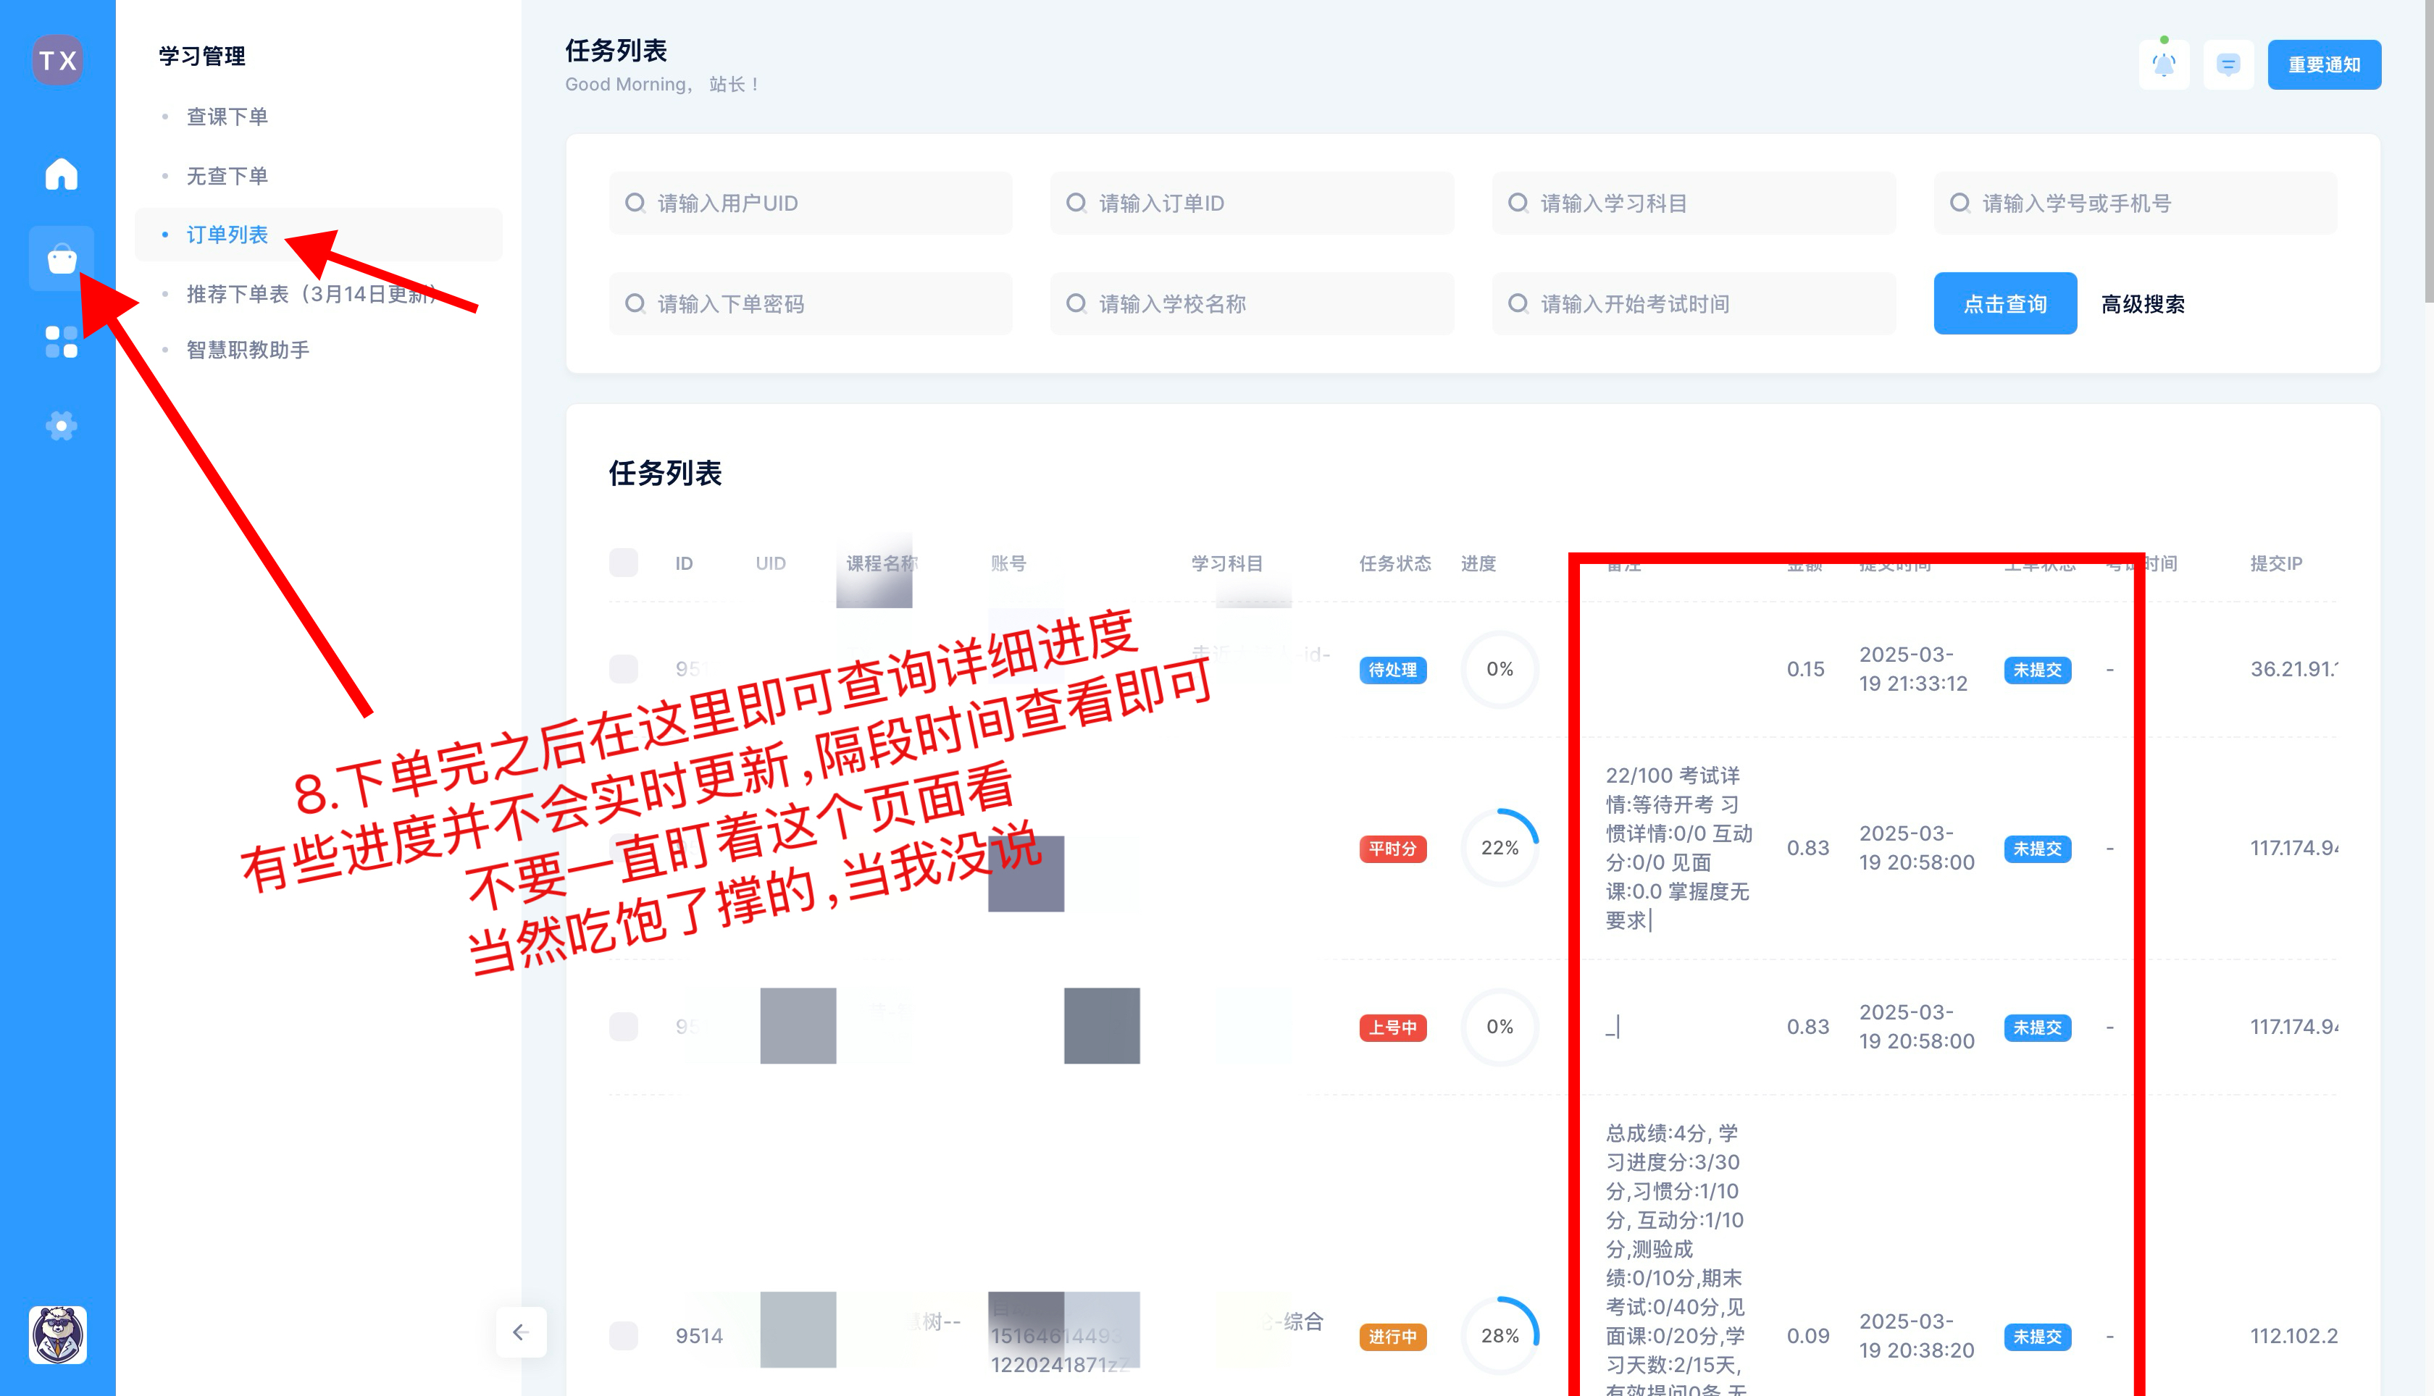Image resolution: width=2434 pixels, height=1396 pixels.
Task: Focus the 请输入用户UID field
Action: (x=811, y=202)
